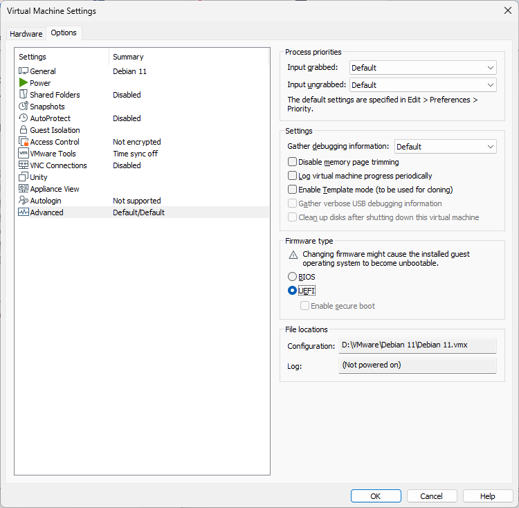
Task: Click the Guest Isolation padlock icon
Action: (23, 129)
